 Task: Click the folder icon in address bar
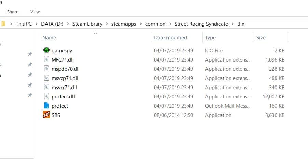tap(3, 24)
